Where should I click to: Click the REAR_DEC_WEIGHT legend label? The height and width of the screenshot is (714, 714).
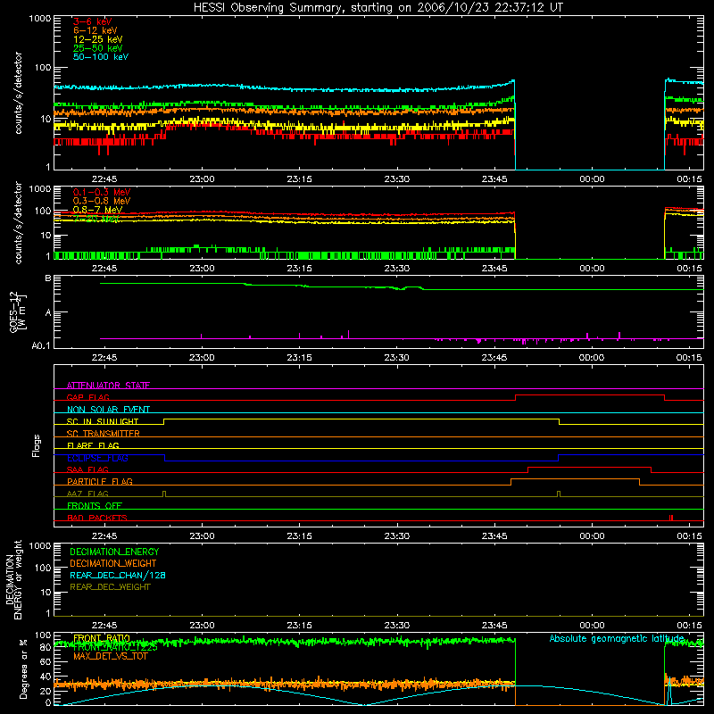coord(110,587)
